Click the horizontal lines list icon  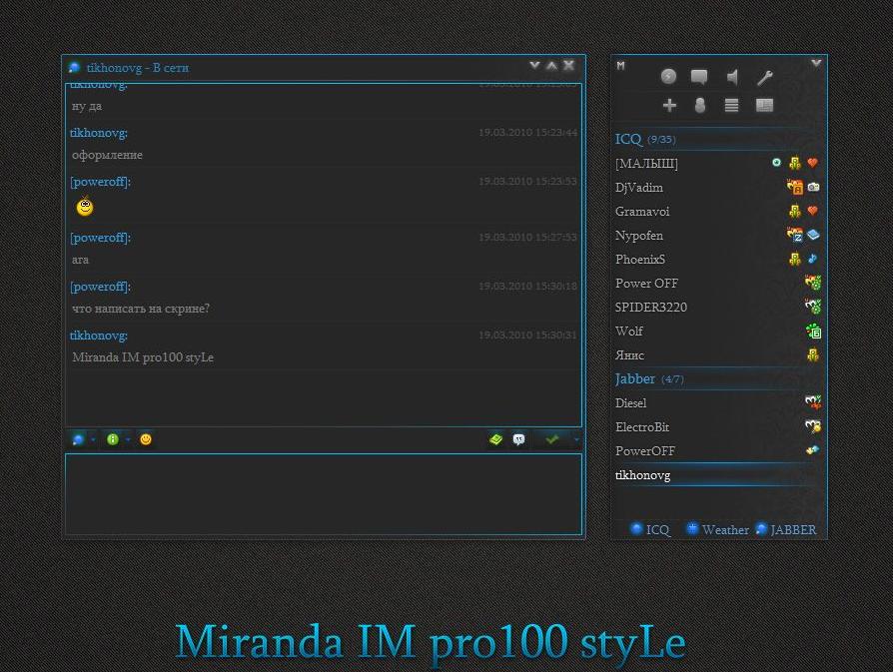pos(731,105)
